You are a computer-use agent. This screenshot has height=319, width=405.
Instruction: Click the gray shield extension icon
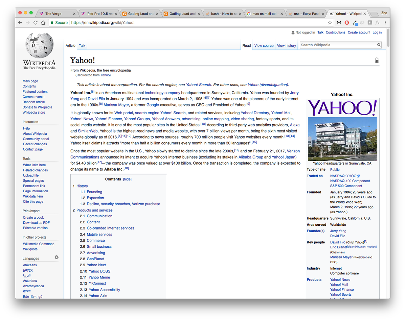click(x=370, y=23)
